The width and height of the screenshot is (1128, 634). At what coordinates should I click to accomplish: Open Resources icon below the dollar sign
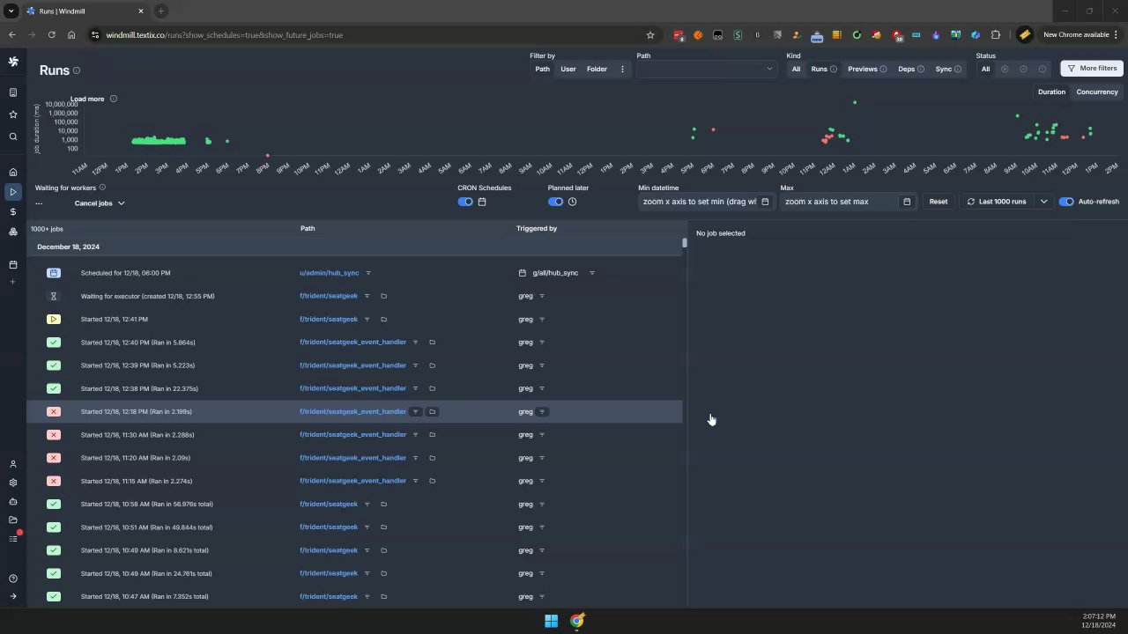click(13, 232)
